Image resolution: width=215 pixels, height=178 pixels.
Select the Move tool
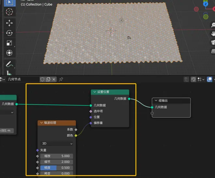pyautogui.click(x=9, y=23)
